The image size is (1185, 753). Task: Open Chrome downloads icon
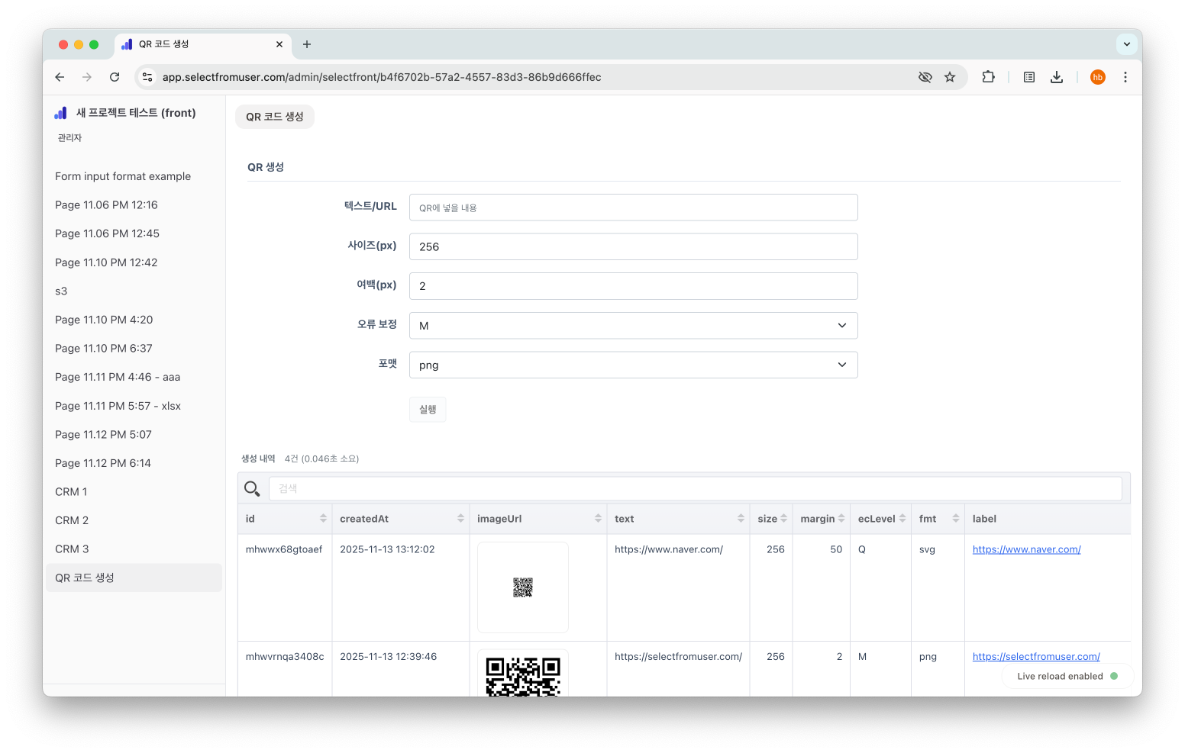pos(1057,77)
